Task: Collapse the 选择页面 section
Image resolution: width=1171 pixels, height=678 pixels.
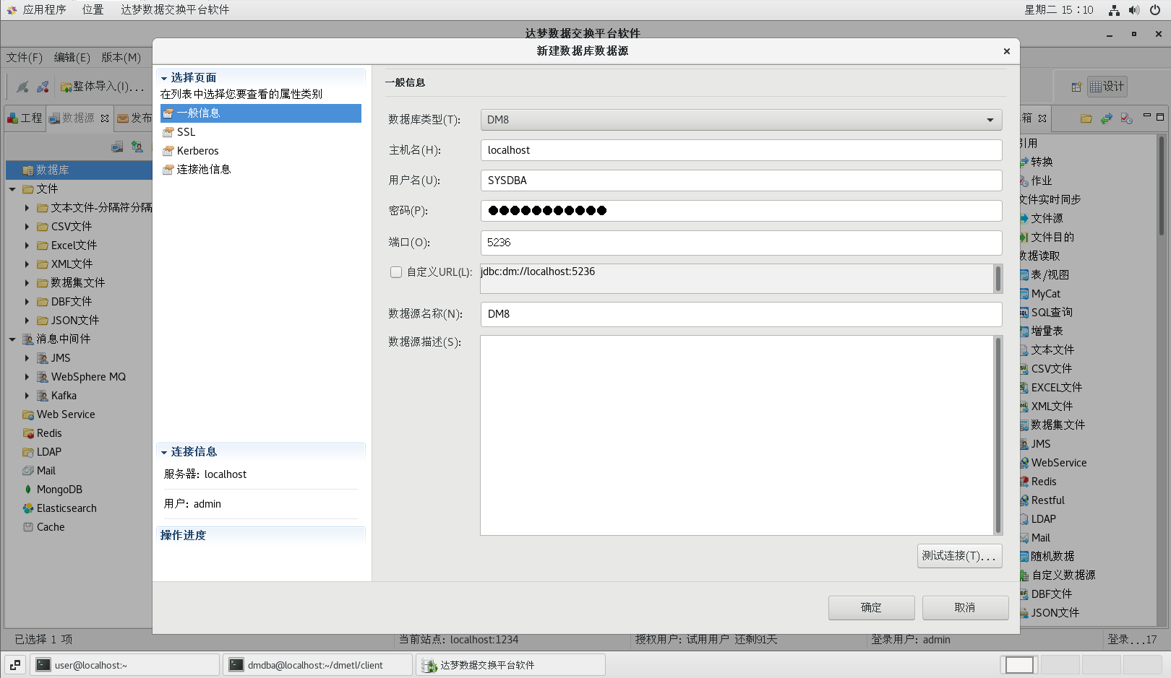Action: pos(164,78)
